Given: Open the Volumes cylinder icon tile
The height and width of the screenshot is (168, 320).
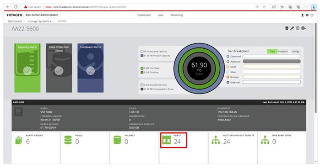Looking at the screenshot, I should 117,140.
